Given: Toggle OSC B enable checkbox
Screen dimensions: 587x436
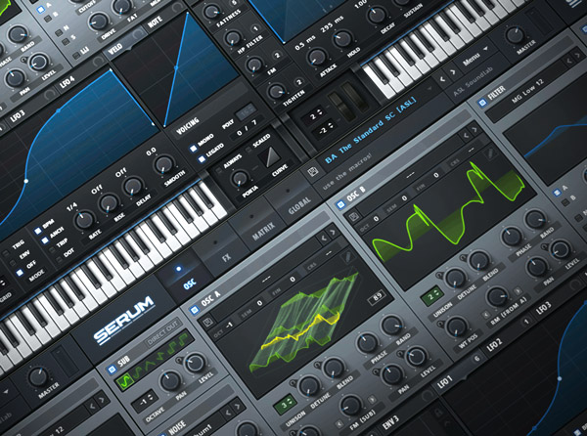Looking at the screenshot, I should click(340, 204).
